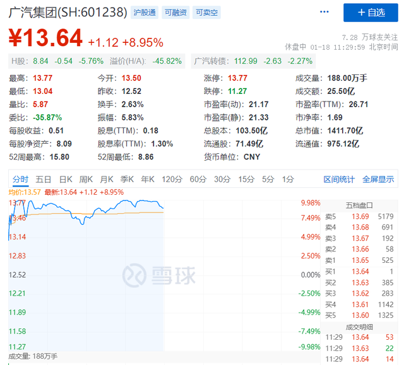404x365 pixels.
Task: Select the 可卖空 tag
Action: [x=206, y=13]
